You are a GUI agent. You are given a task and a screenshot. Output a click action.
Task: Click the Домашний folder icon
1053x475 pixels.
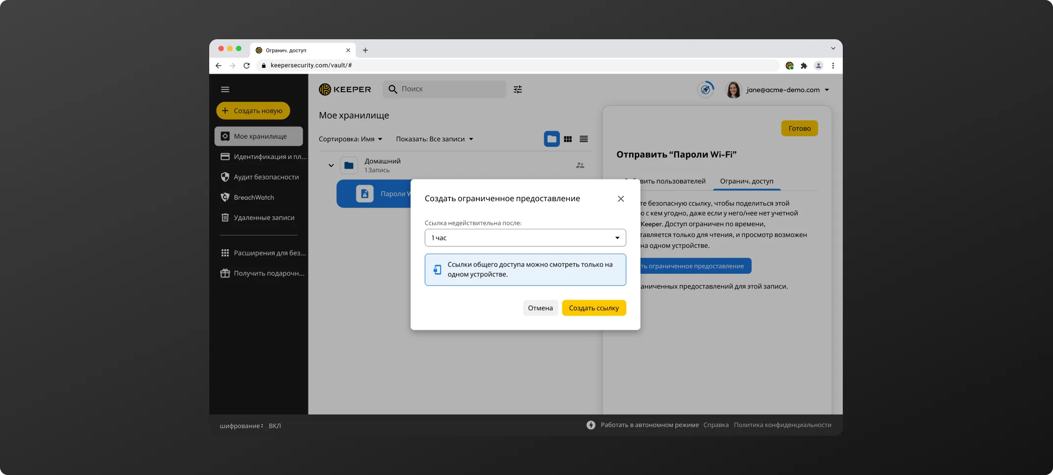349,165
